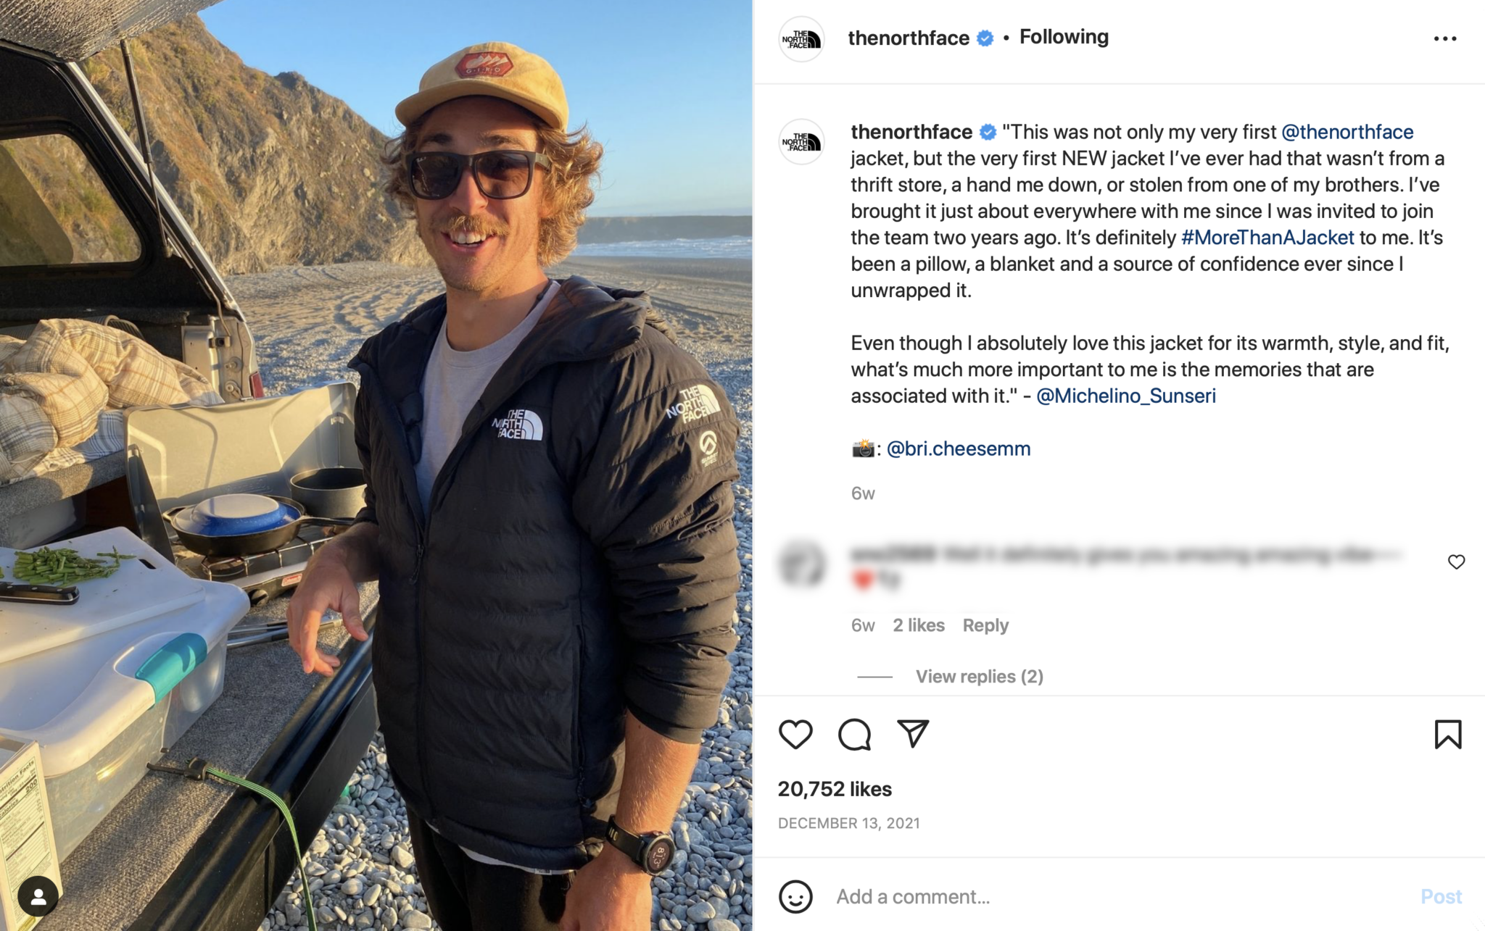Viewport: 1485px width, 931px height.
Task: Like the post using the heart icon
Action: [795, 734]
